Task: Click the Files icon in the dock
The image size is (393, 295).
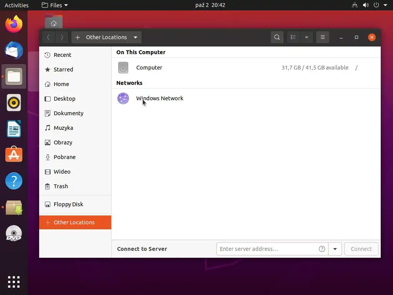Action: click(x=14, y=76)
